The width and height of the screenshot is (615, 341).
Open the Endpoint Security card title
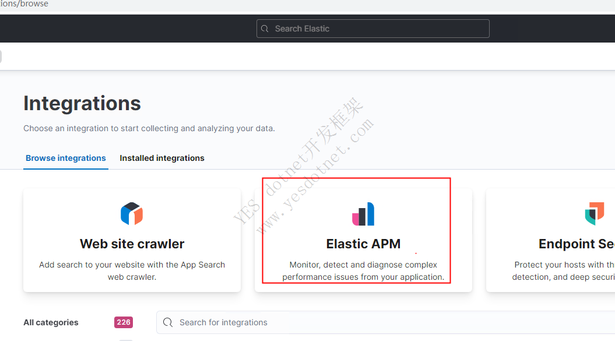[577, 244]
